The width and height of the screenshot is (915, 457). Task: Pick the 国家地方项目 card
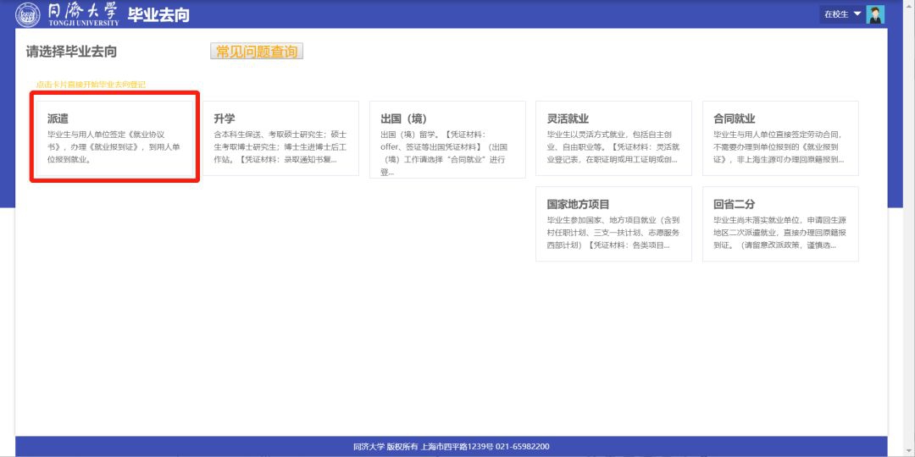pyautogui.click(x=613, y=224)
